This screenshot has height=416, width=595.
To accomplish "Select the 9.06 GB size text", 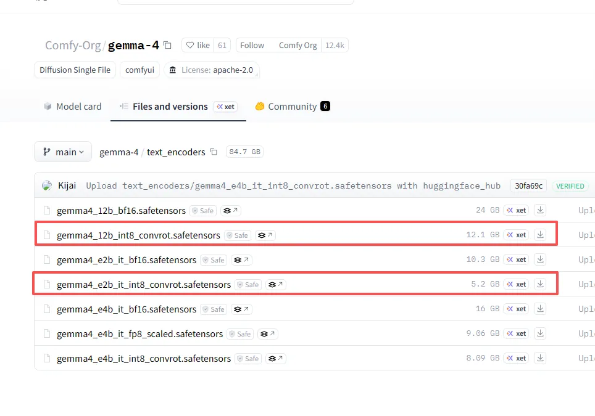I will pyautogui.click(x=483, y=333).
